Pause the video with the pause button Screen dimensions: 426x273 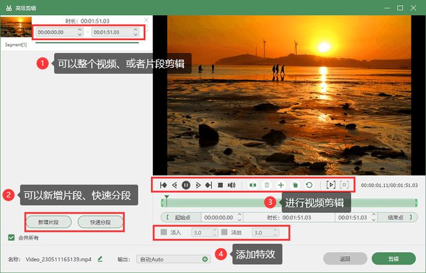[x=185, y=185]
